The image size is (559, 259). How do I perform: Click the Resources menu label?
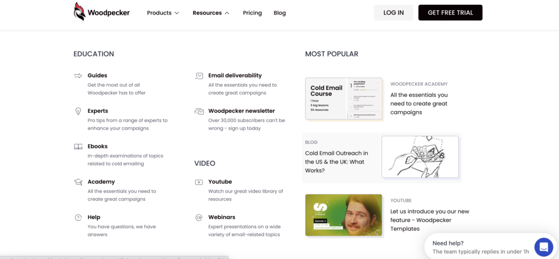click(x=207, y=13)
